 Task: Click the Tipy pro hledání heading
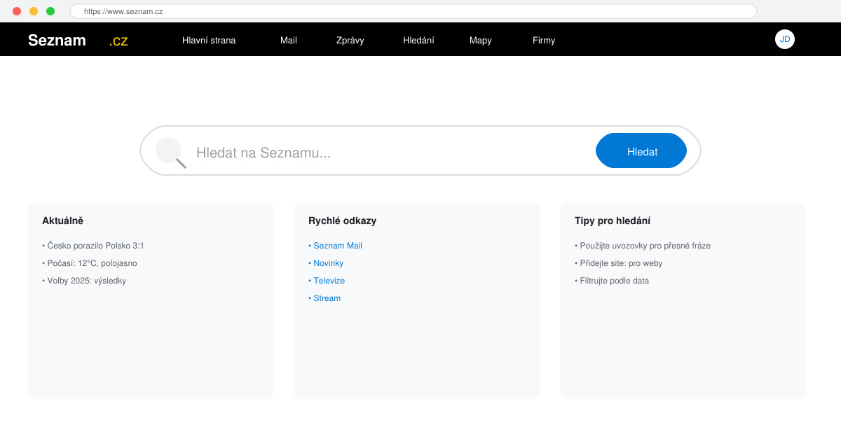613,220
